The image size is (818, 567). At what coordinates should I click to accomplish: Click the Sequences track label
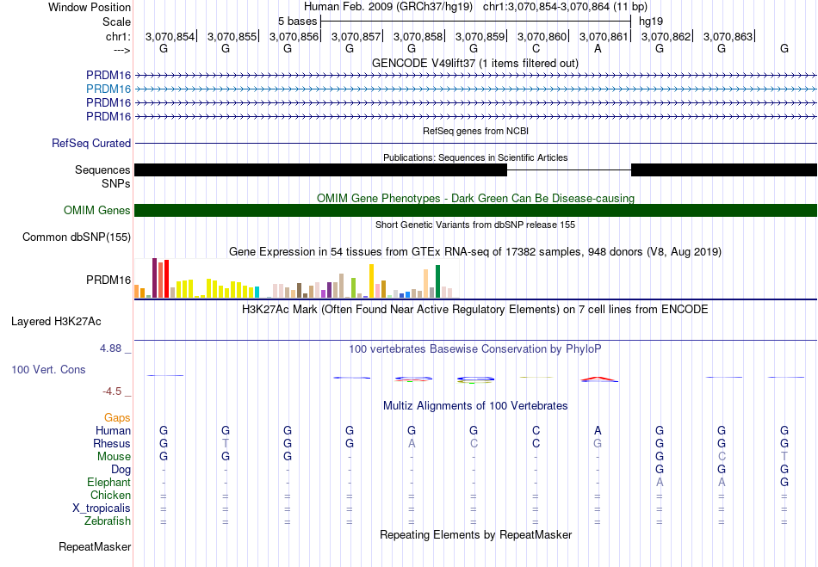click(x=102, y=169)
